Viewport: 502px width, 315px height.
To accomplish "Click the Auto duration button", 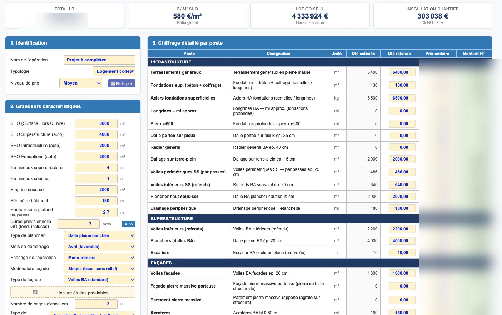I will point(129,224).
